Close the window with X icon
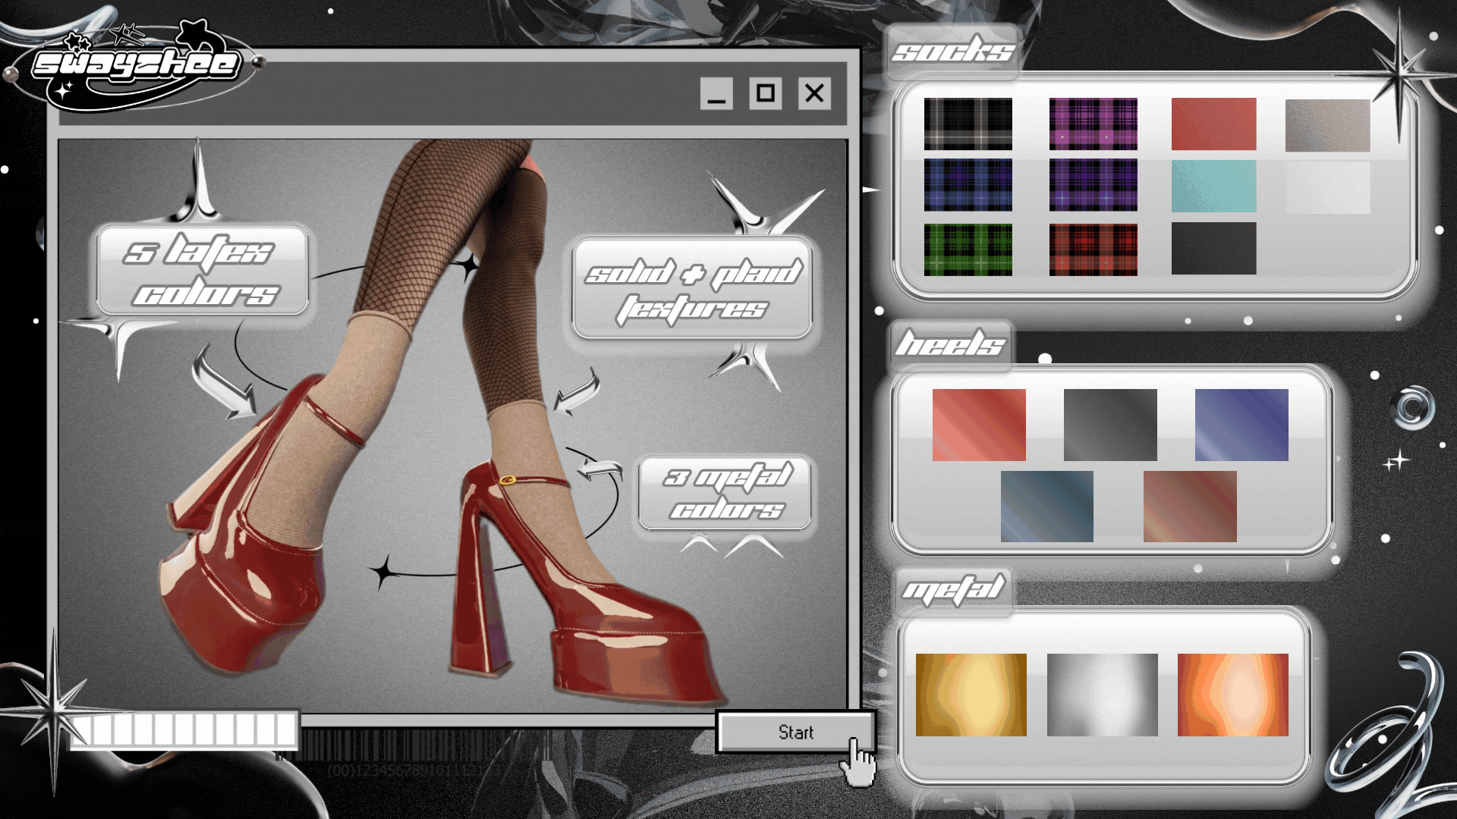This screenshot has width=1457, height=819. click(x=814, y=93)
